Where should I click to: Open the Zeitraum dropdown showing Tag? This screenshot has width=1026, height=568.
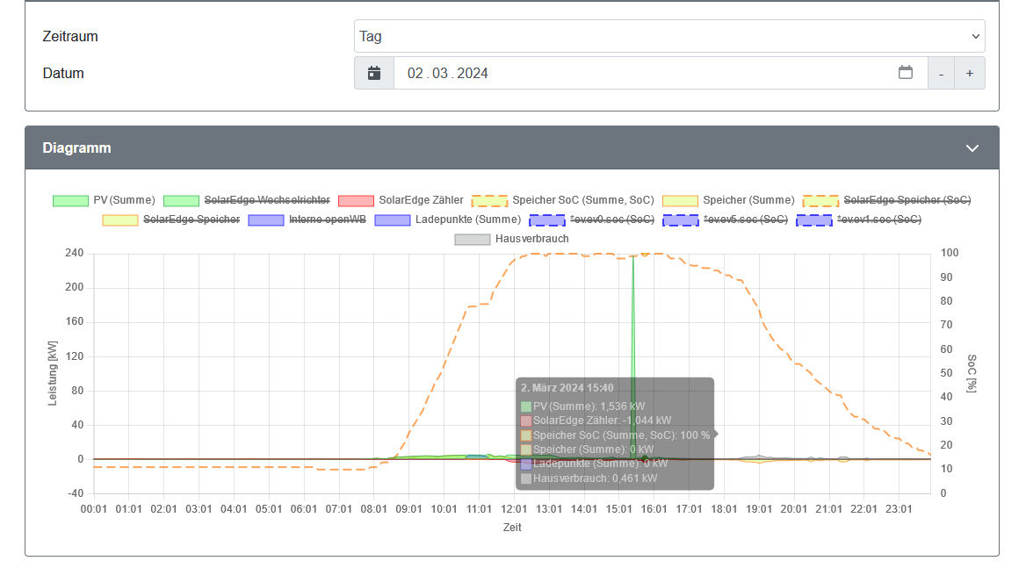click(x=668, y=36)
